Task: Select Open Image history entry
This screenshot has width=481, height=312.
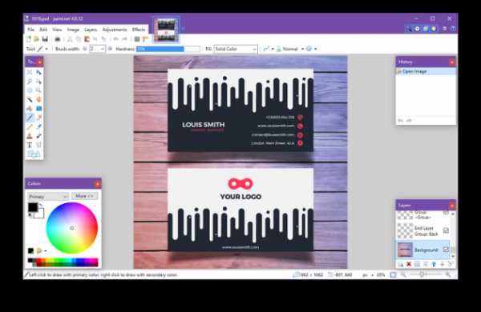Action: [x=426, y=71]
